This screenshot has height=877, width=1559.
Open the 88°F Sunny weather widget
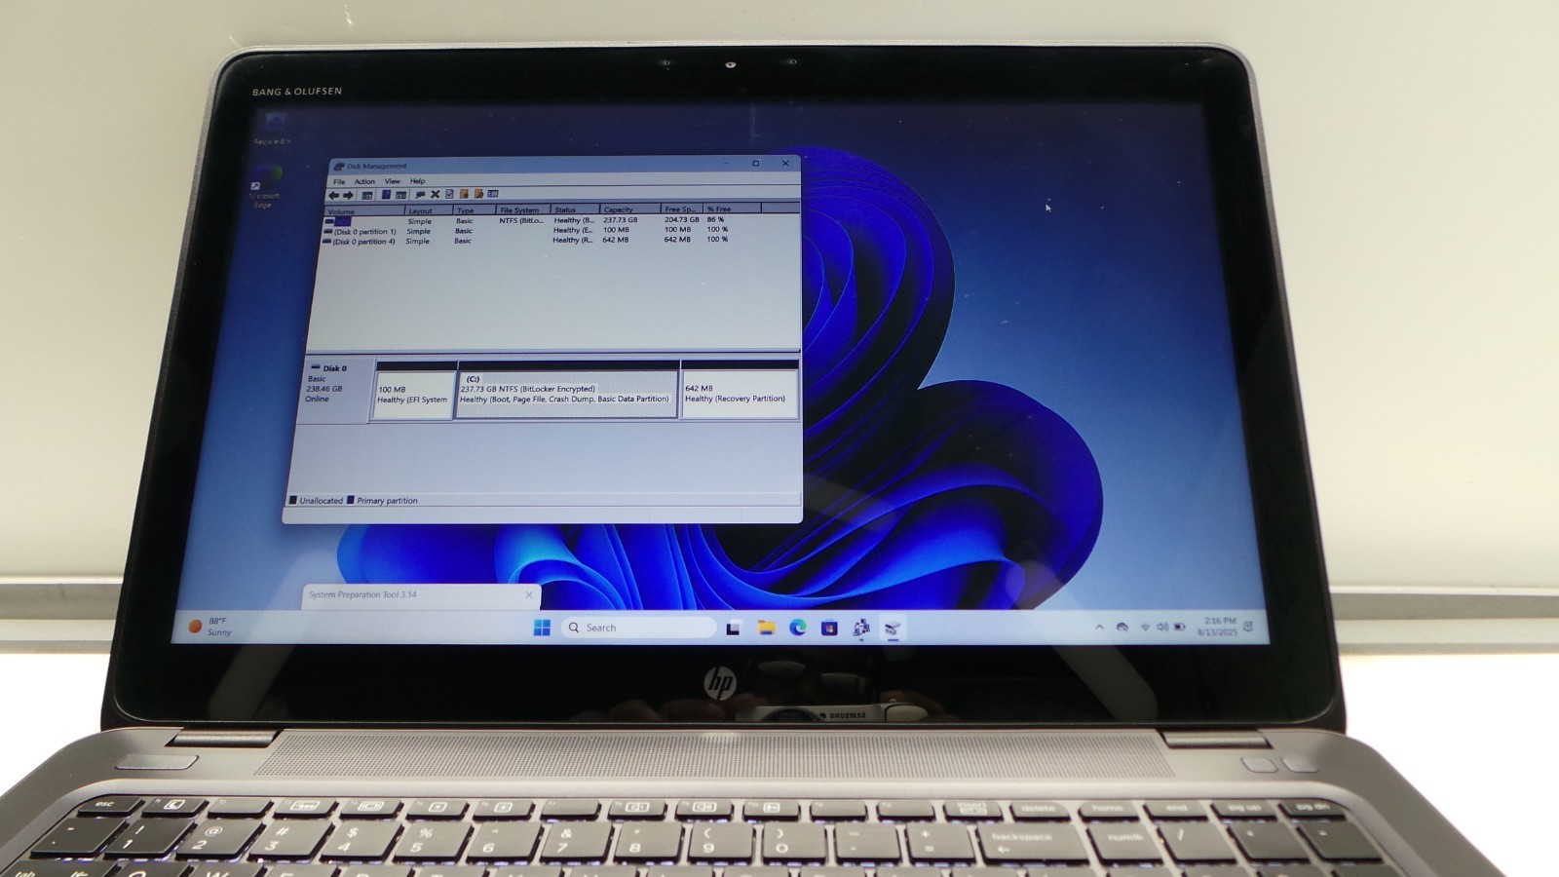(x=210, y=627)
